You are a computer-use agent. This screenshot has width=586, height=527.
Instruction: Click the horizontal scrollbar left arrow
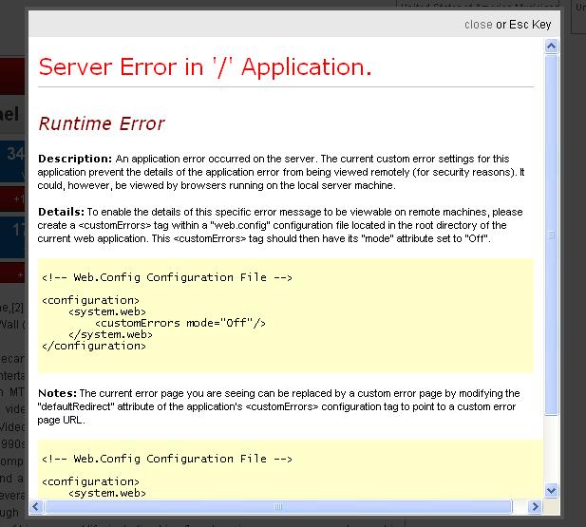click(x=38, y=506)
